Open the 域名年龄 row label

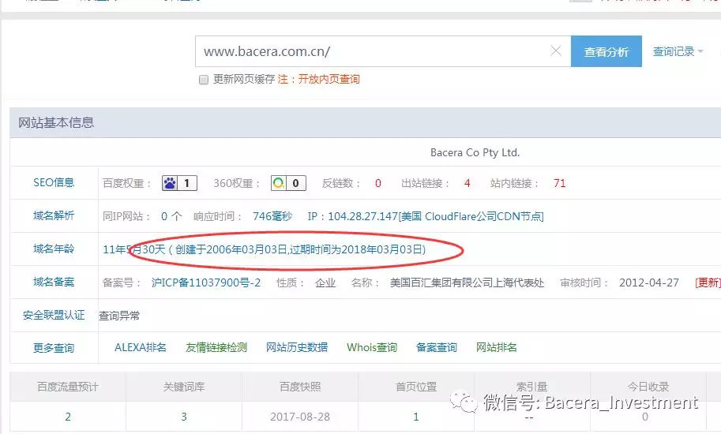pyautogui.click(x=54, y=249)
